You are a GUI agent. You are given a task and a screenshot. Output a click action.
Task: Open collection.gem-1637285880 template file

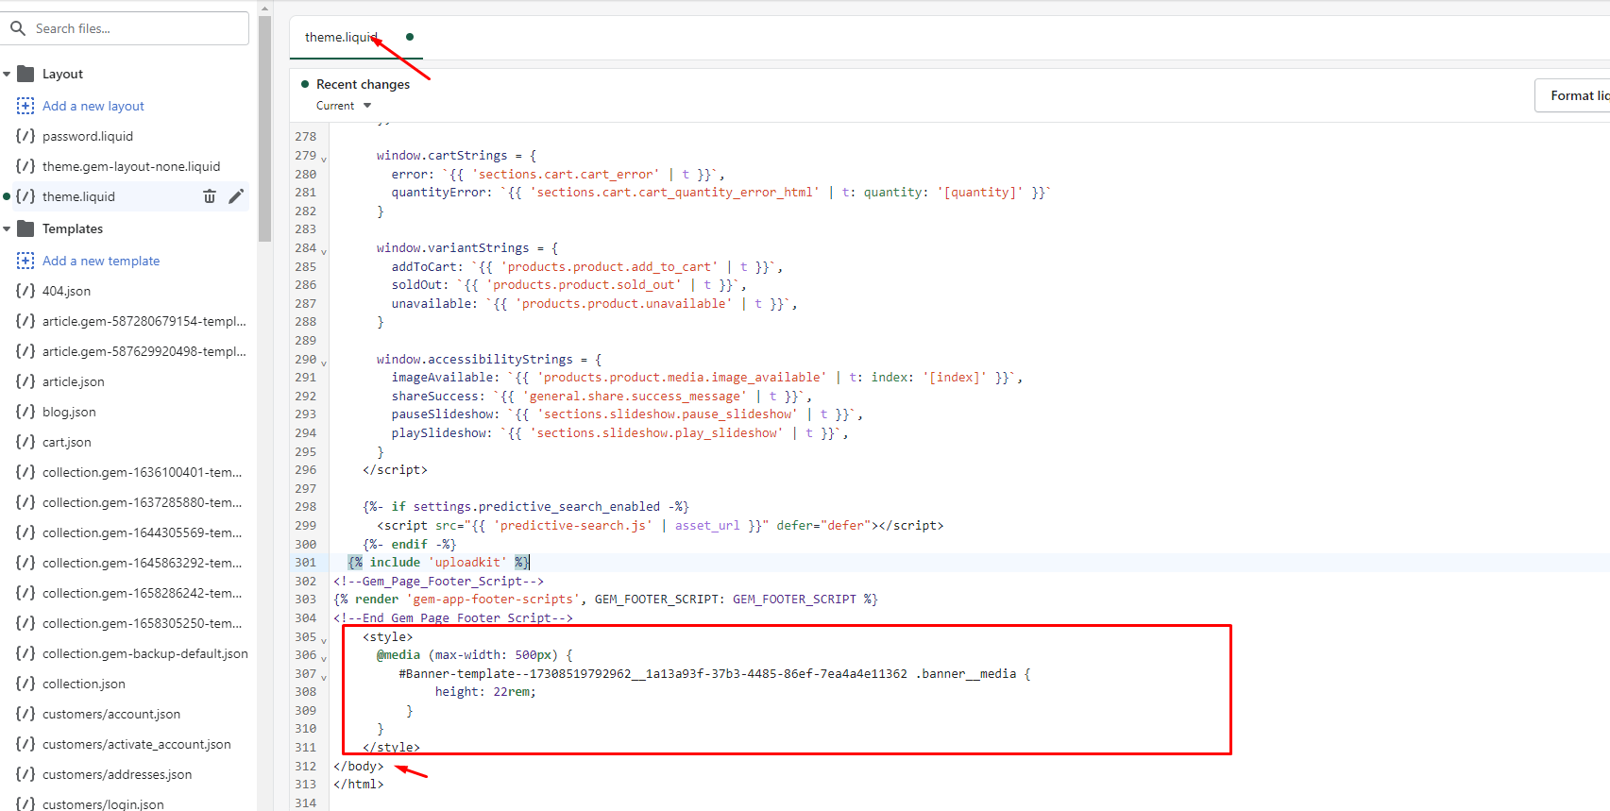tap(142, 502)
